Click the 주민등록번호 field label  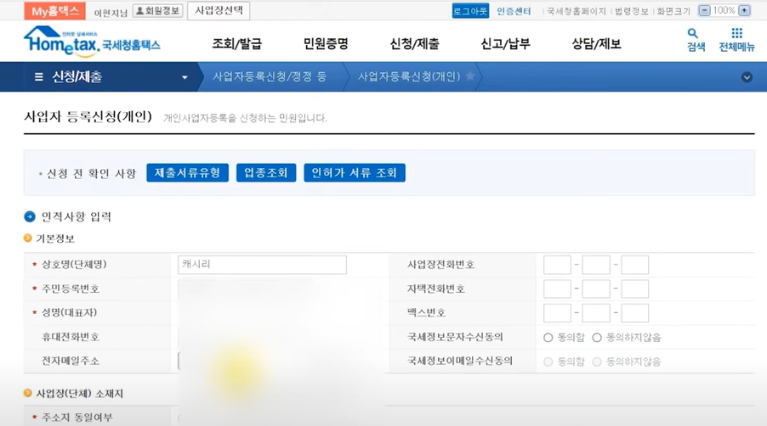click(71, 289)
